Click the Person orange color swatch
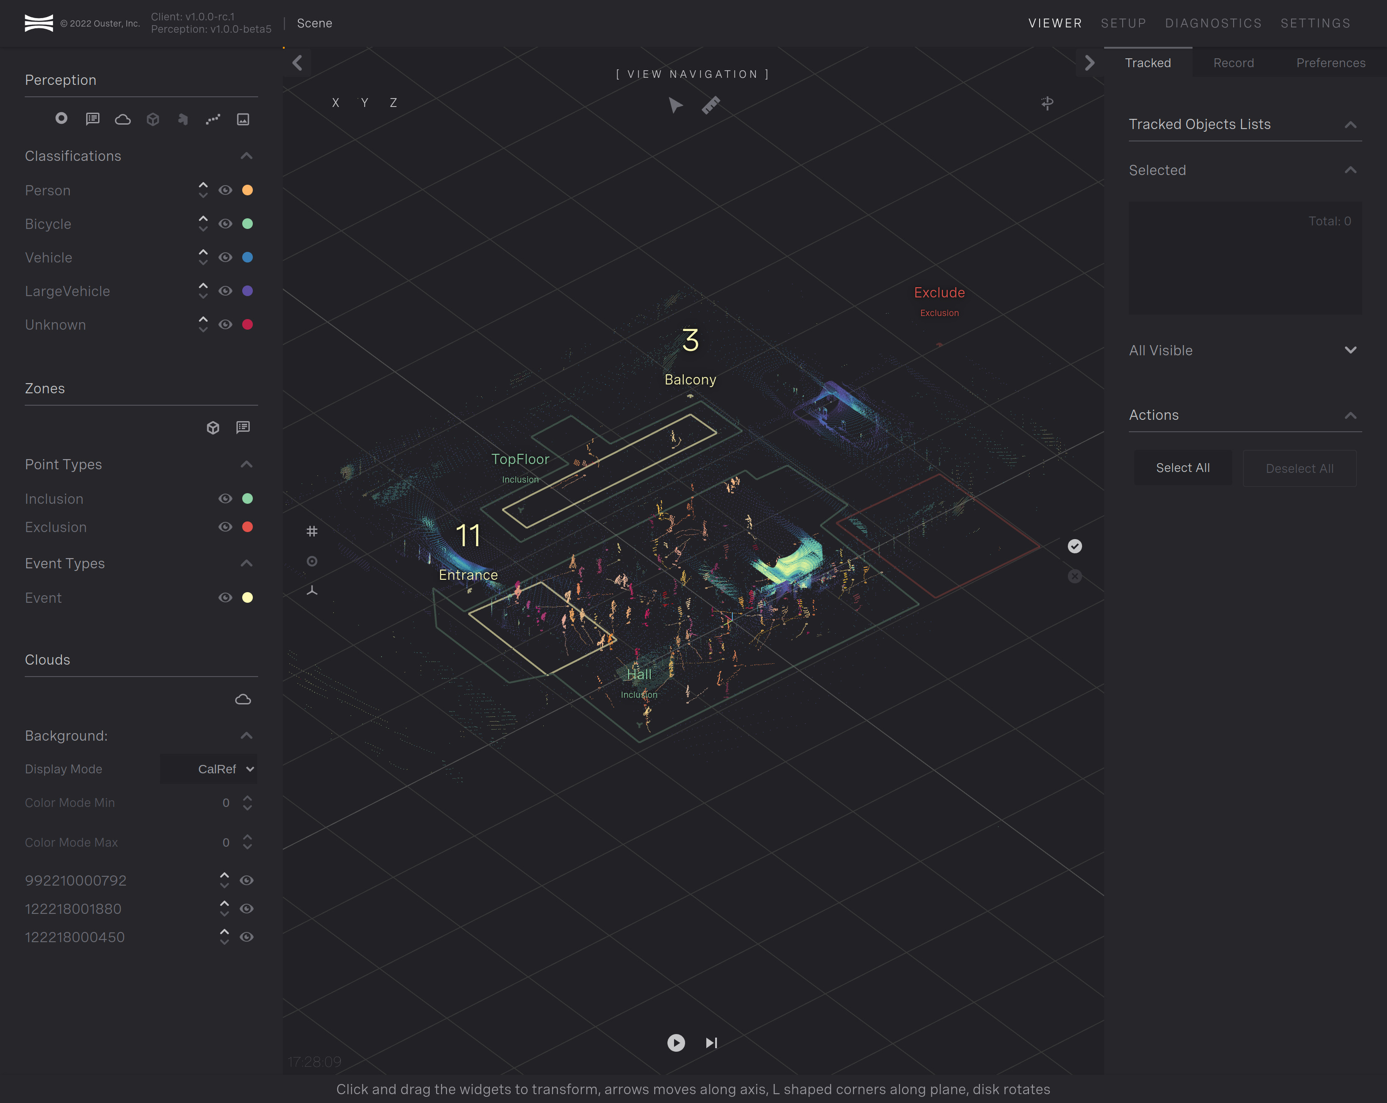Screen dimensions: 1387x1103 pos(247,190)
